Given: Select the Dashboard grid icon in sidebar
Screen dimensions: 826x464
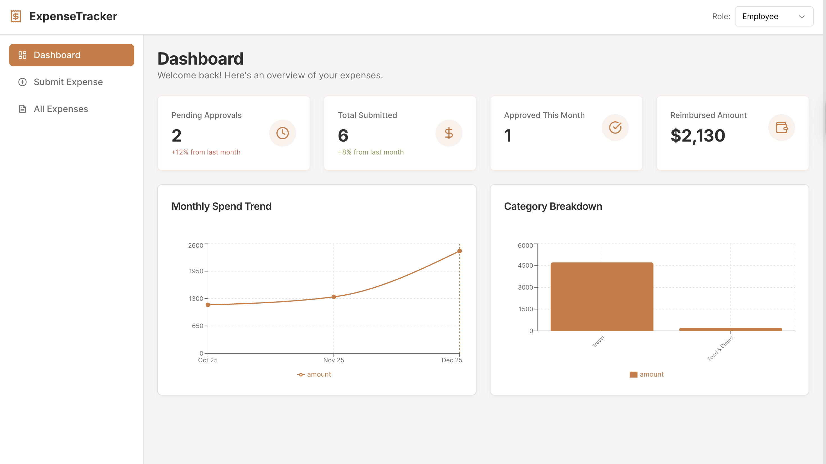Looking at the screenshot, I should click(22, 55).
